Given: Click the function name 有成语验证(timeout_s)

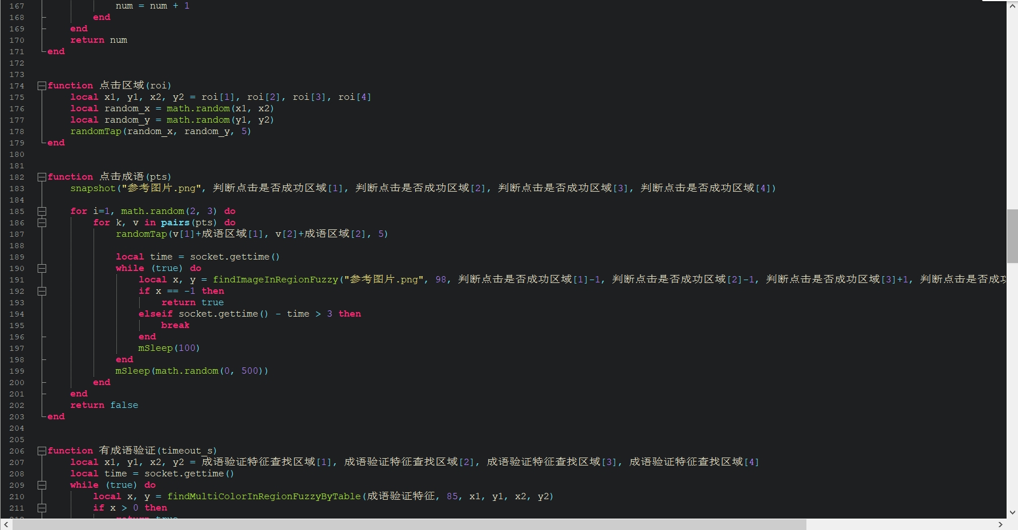Looking at the screenshot, I should [x=158, y=451].
